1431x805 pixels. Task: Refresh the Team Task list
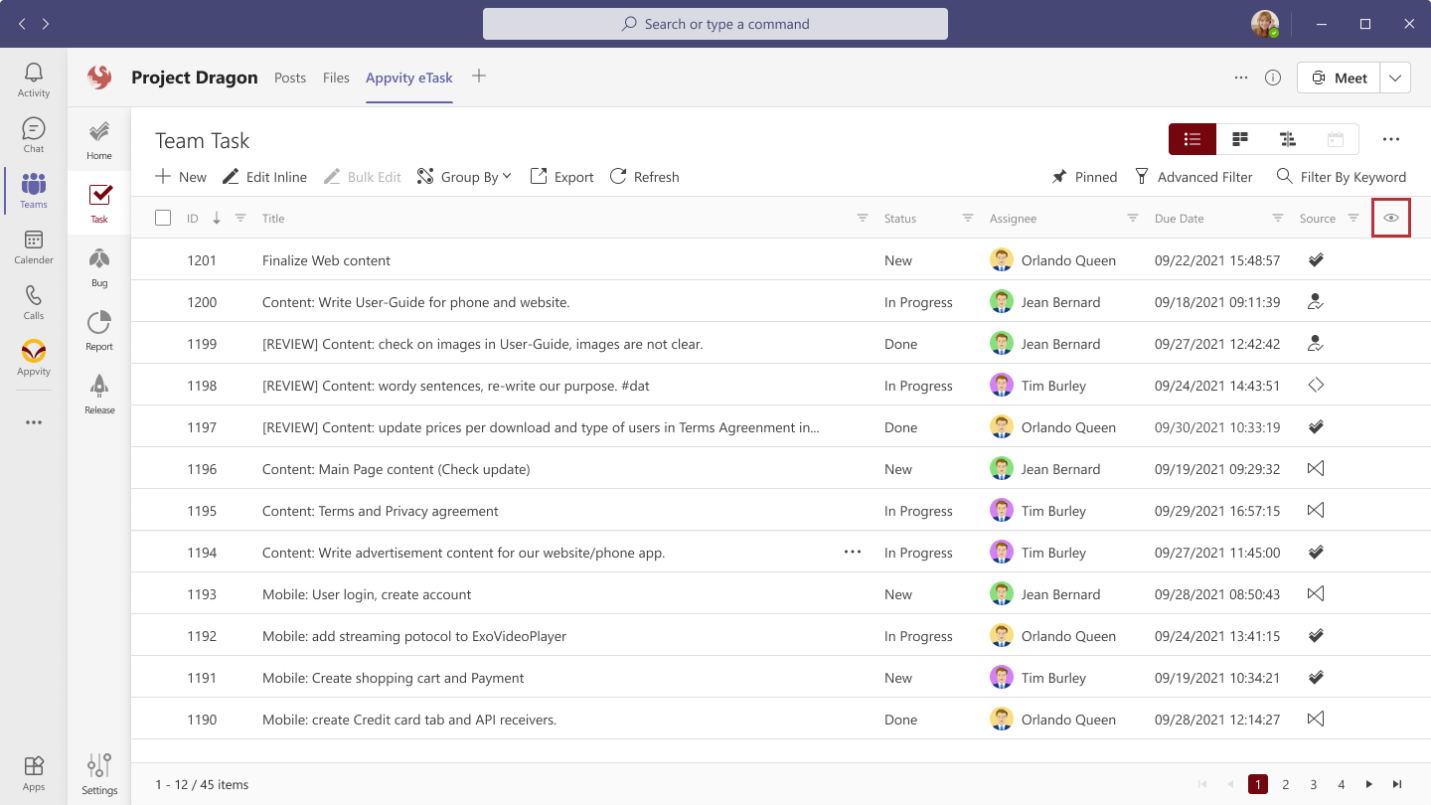pyautogui.click(x=644, y=176)
